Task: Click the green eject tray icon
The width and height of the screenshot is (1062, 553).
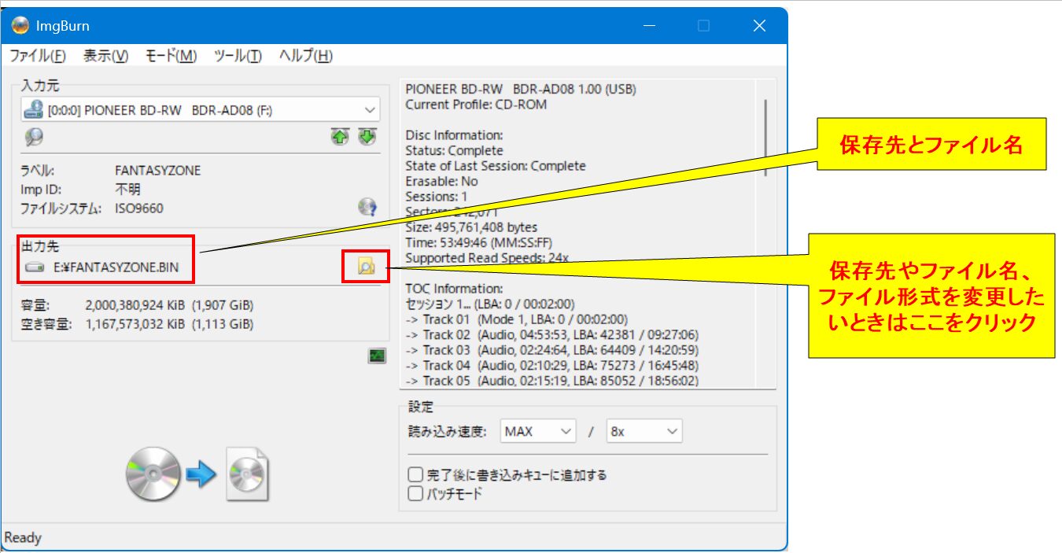Action: pyautogui.click(x=367, y=137)
